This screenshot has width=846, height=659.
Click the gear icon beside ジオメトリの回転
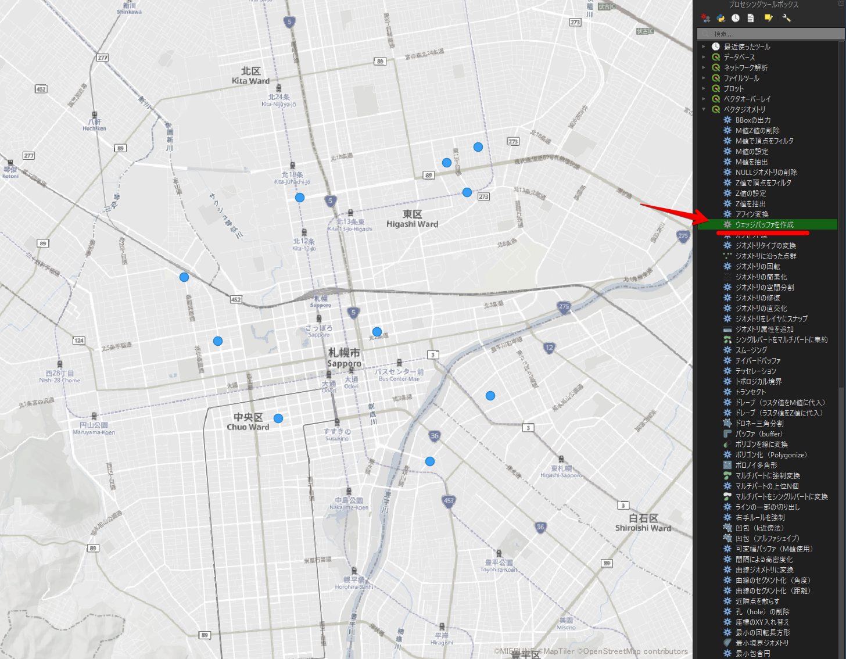(x=727, y=266)
